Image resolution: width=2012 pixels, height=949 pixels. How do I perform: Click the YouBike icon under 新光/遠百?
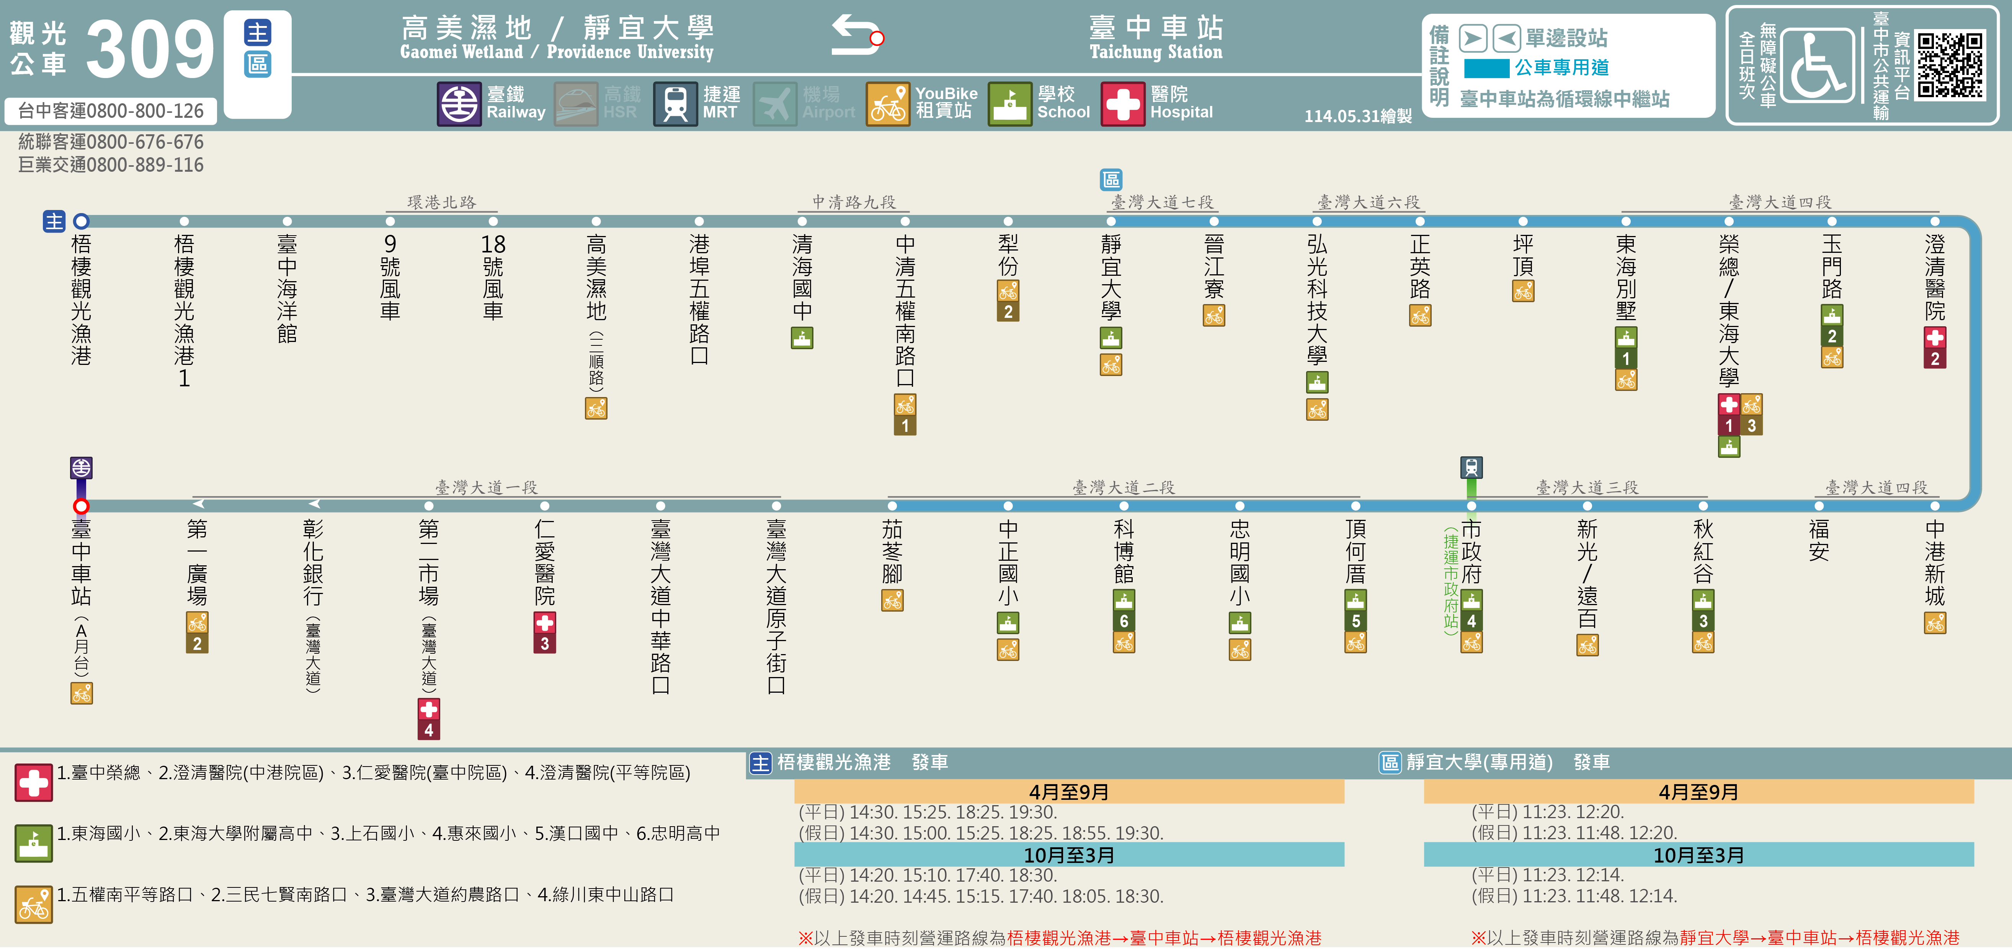coord(1587,645)
